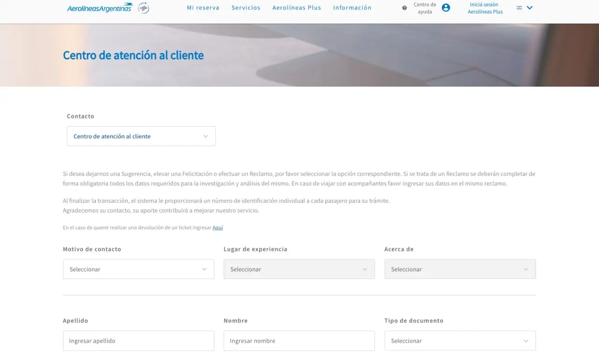Viewport: 599px width, 353px height.
Task: Open the Contacto dropdown
Action: 141,136
